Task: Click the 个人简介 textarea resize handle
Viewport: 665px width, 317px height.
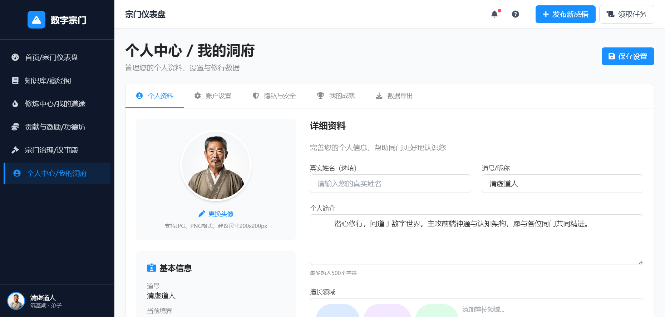Action: pyautogui.click(x=640, y=262)
